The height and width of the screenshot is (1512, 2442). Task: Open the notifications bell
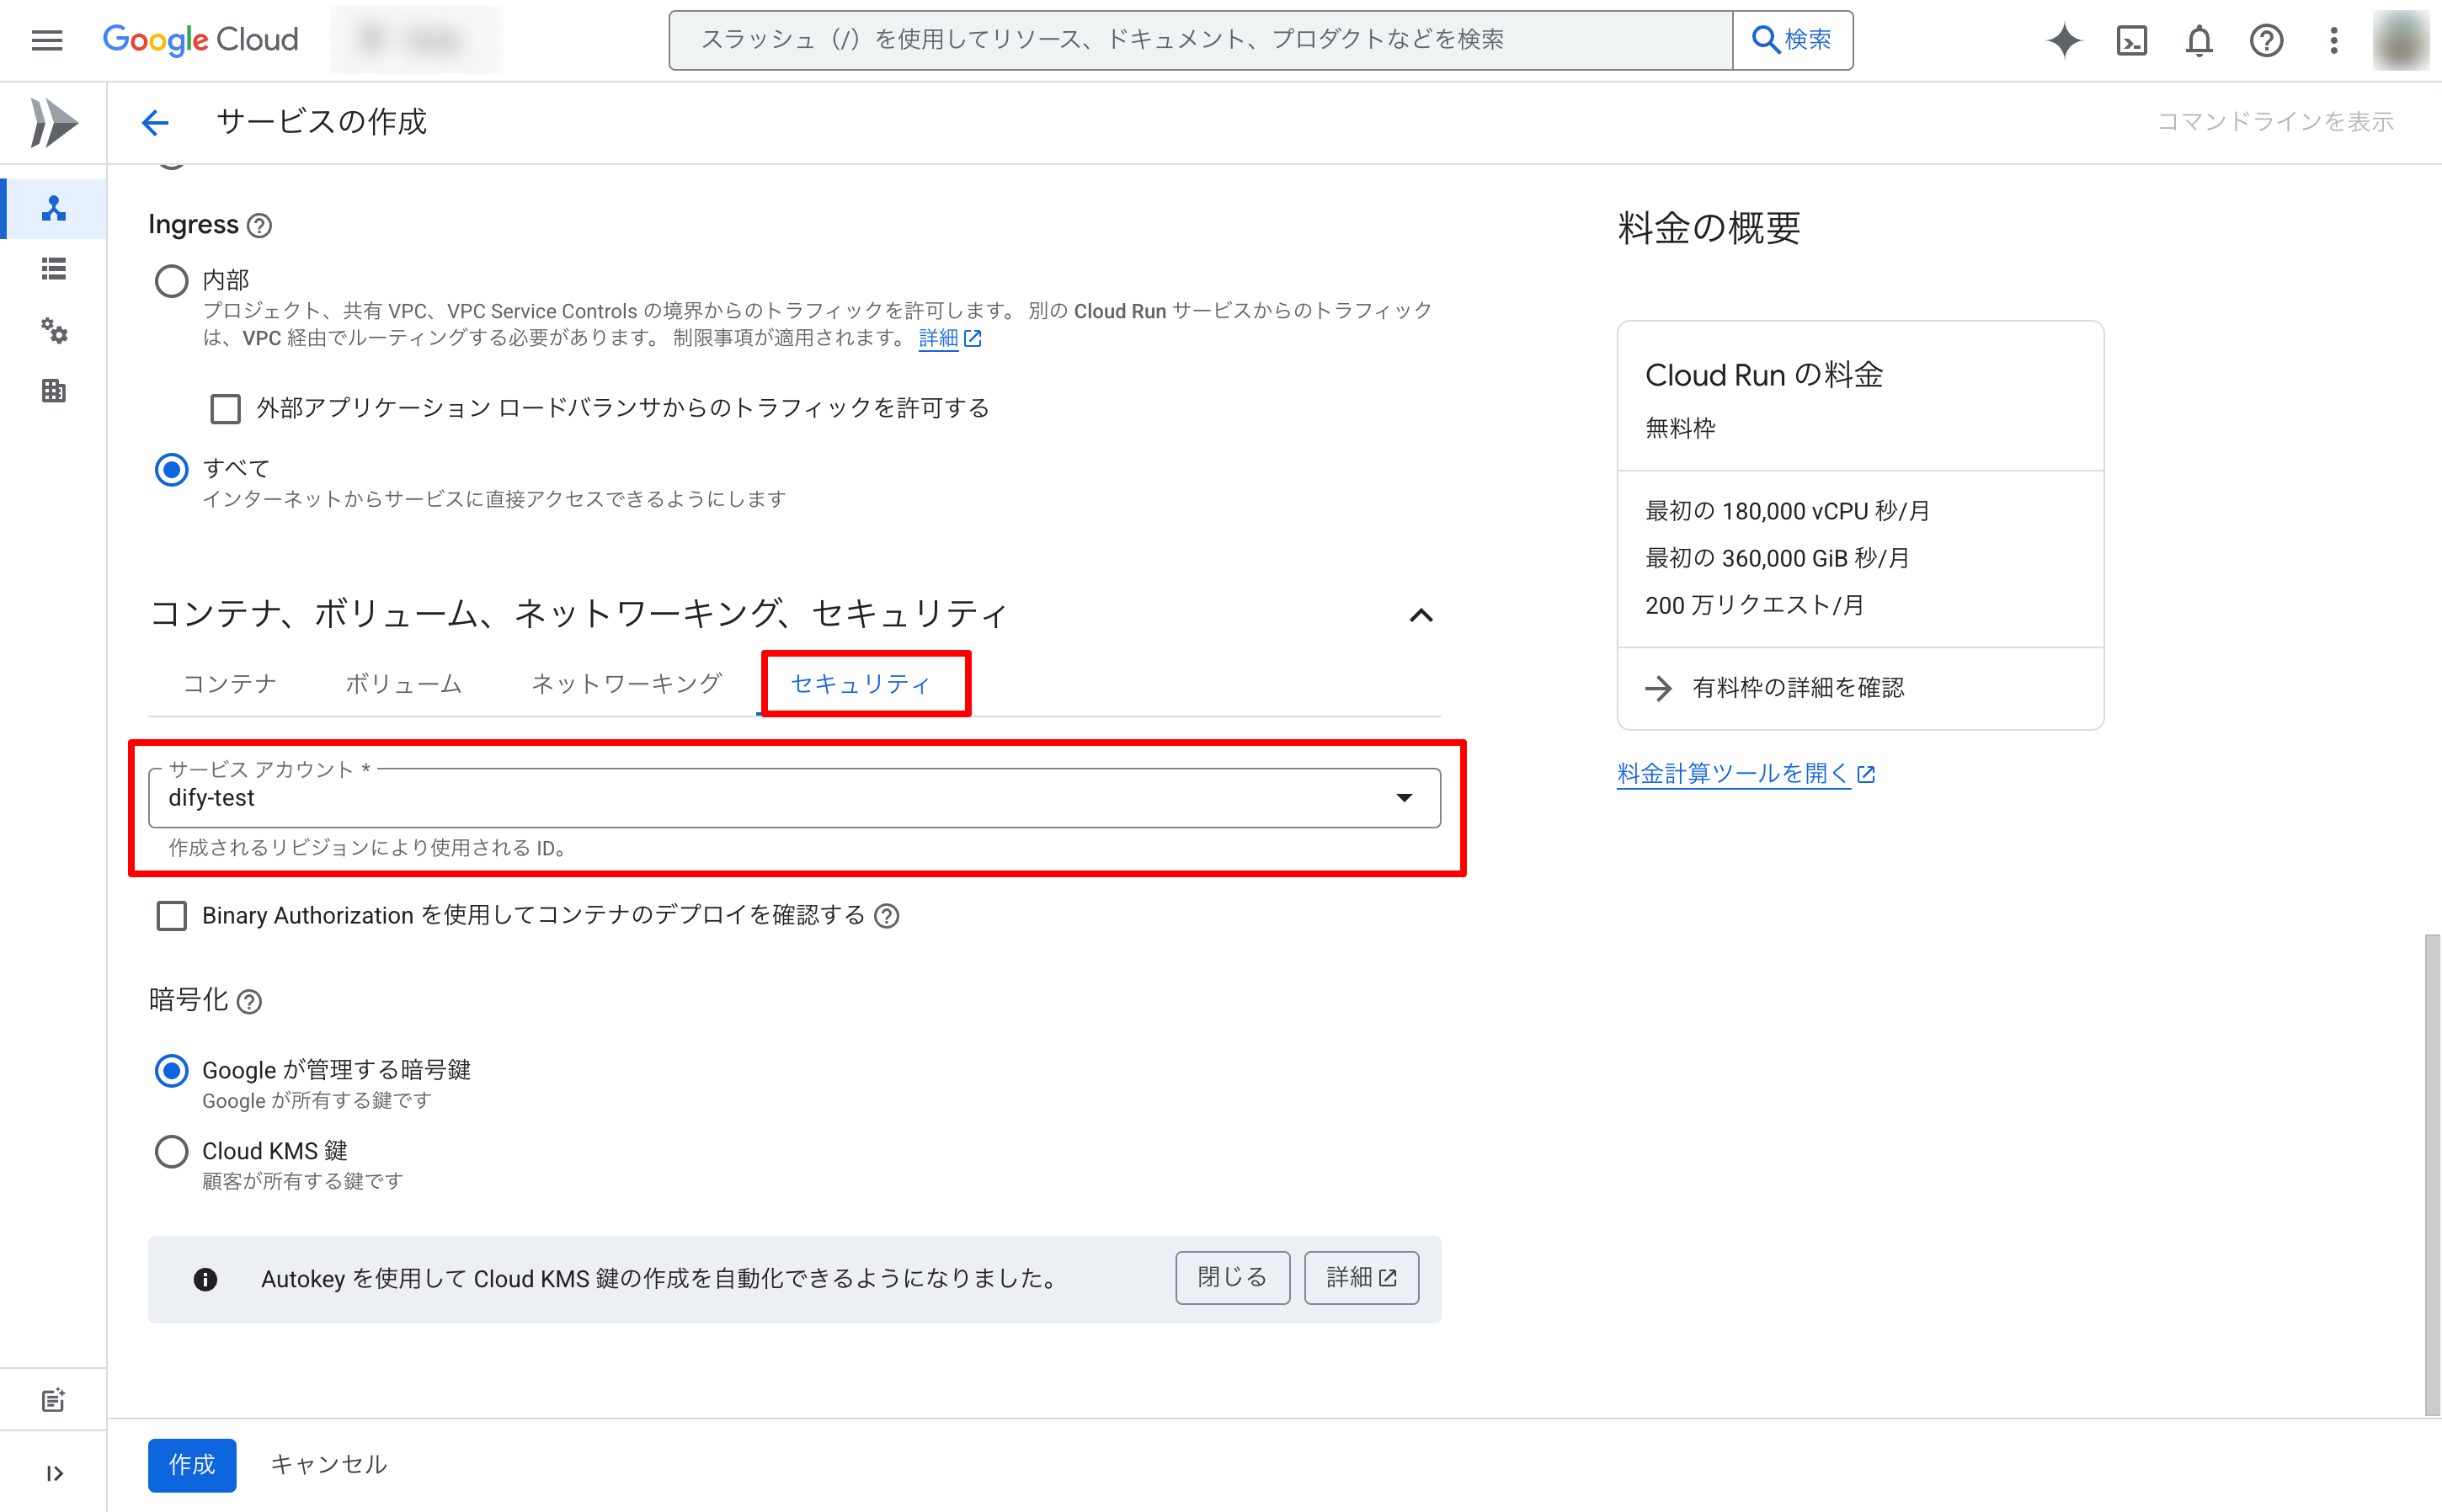[x=2198, y=40]
